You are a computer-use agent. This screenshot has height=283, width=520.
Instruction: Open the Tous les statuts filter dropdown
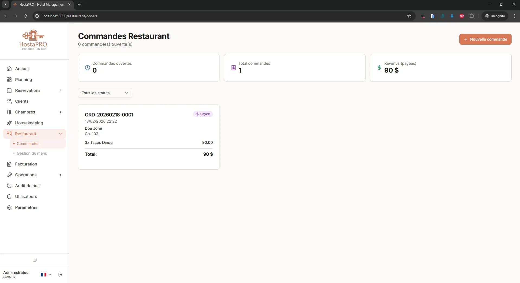point(105,93)
